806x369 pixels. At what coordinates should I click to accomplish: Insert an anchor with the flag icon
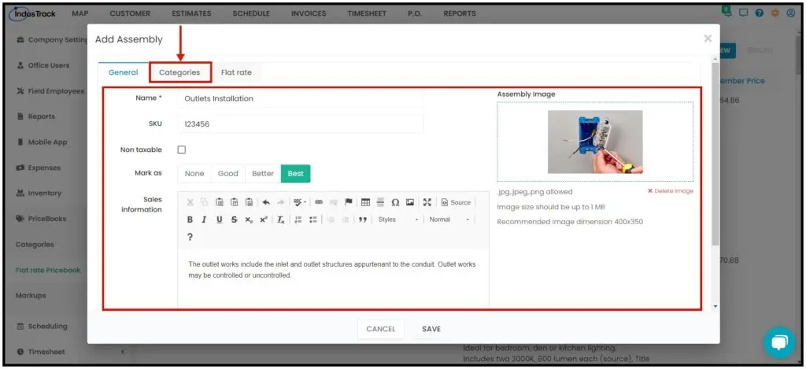click(x=348, y=202)
